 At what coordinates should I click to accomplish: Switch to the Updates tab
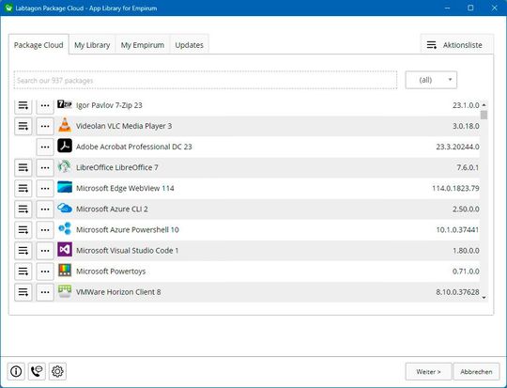[189, 45]
